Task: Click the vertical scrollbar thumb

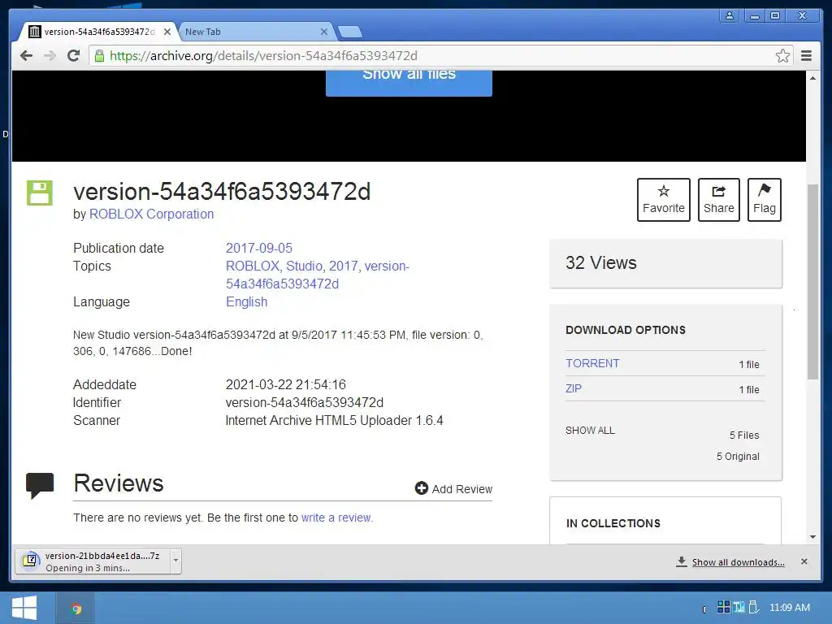Action: coord(812,281)
